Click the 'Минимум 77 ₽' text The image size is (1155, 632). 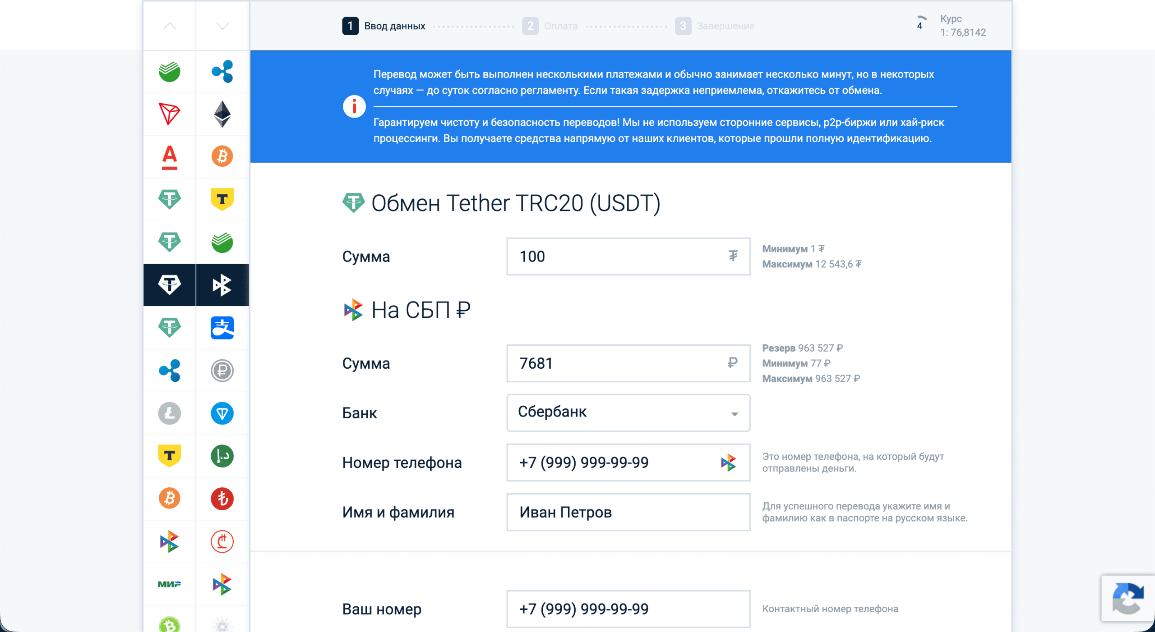[x=796, y=363]
